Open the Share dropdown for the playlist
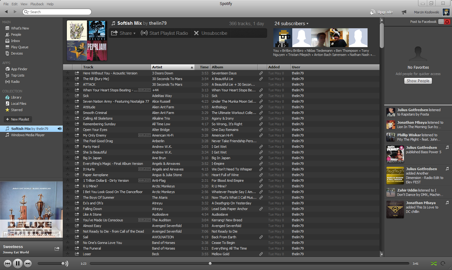Screen dimensions: 452x270 point(123,33)
